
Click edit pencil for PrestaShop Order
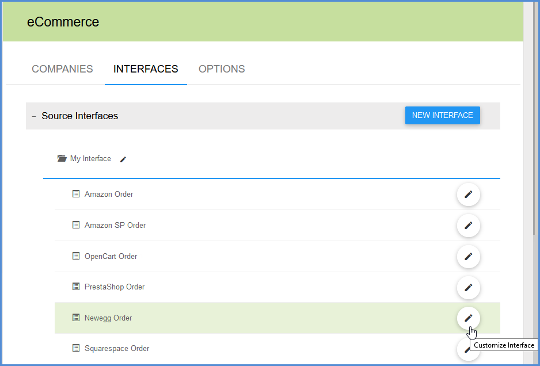click(x=468, y=287)
